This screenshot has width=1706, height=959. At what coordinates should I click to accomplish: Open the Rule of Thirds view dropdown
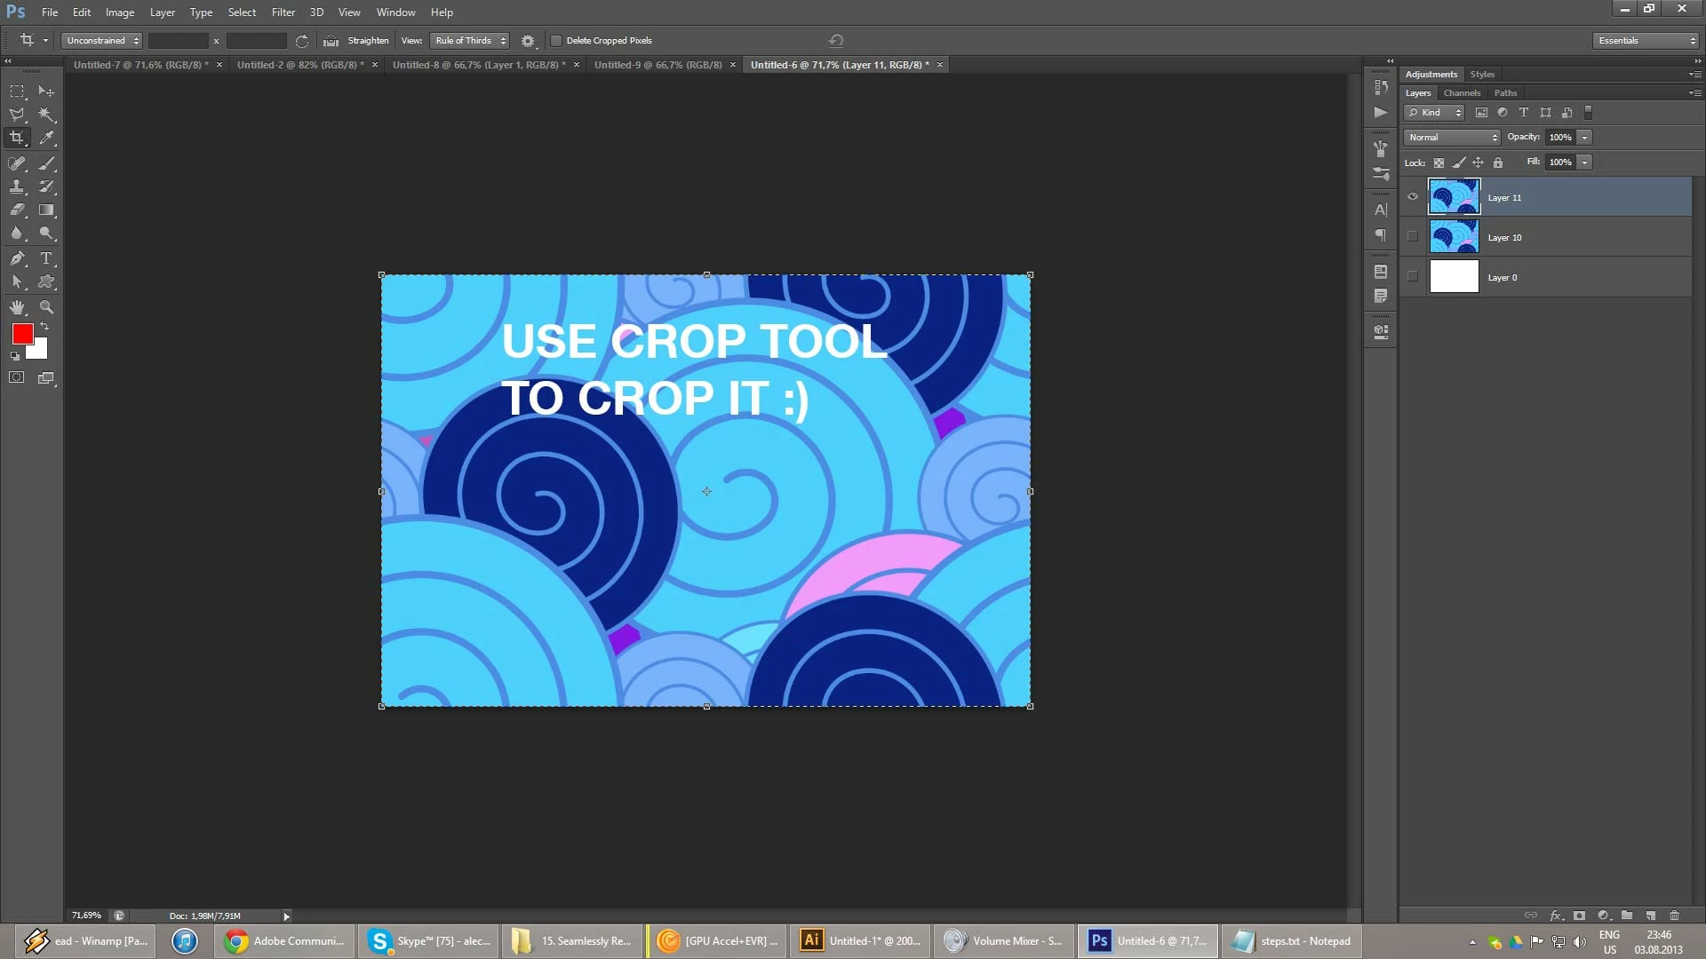click(469, 41)
